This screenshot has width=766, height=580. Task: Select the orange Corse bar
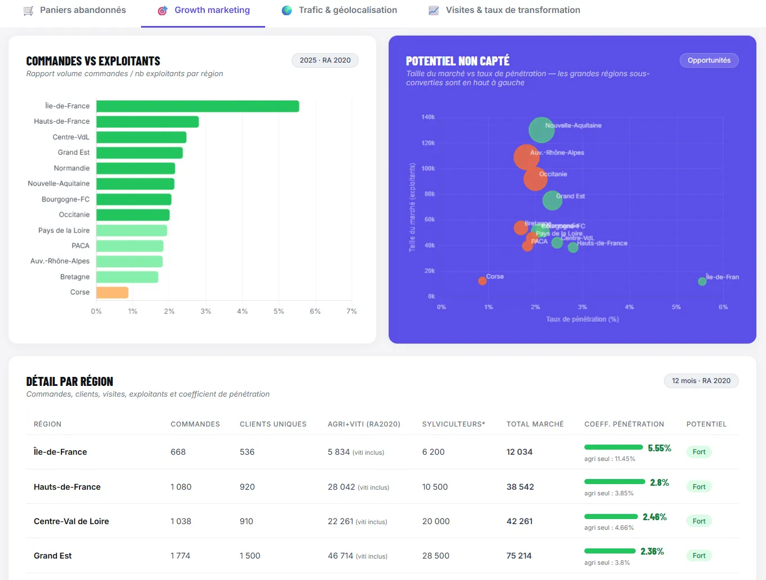click(112, 292)
